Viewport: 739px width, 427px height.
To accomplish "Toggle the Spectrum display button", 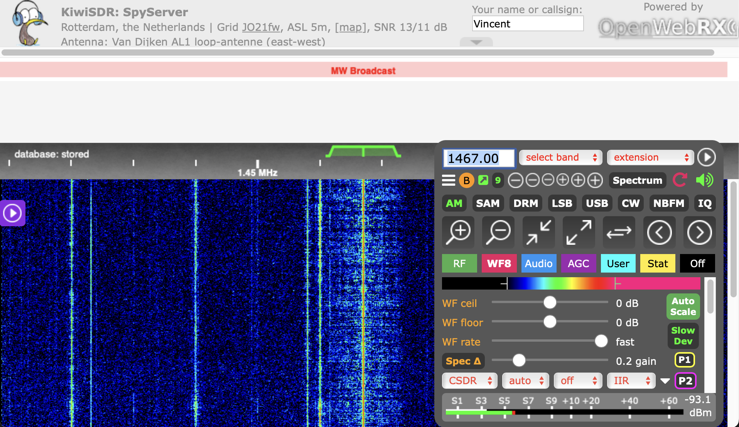I will (637, 180).
